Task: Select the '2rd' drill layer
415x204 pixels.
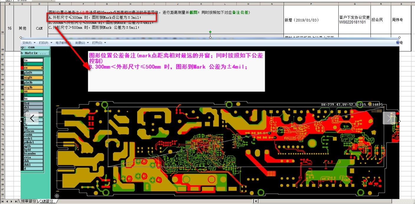Action: coord(33,104)
